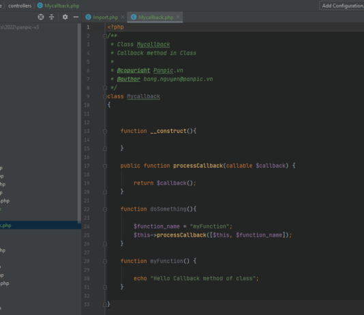Click $function_name variable on line 24
The width and height of the screenshot is (364, 315).
point(157,226)
